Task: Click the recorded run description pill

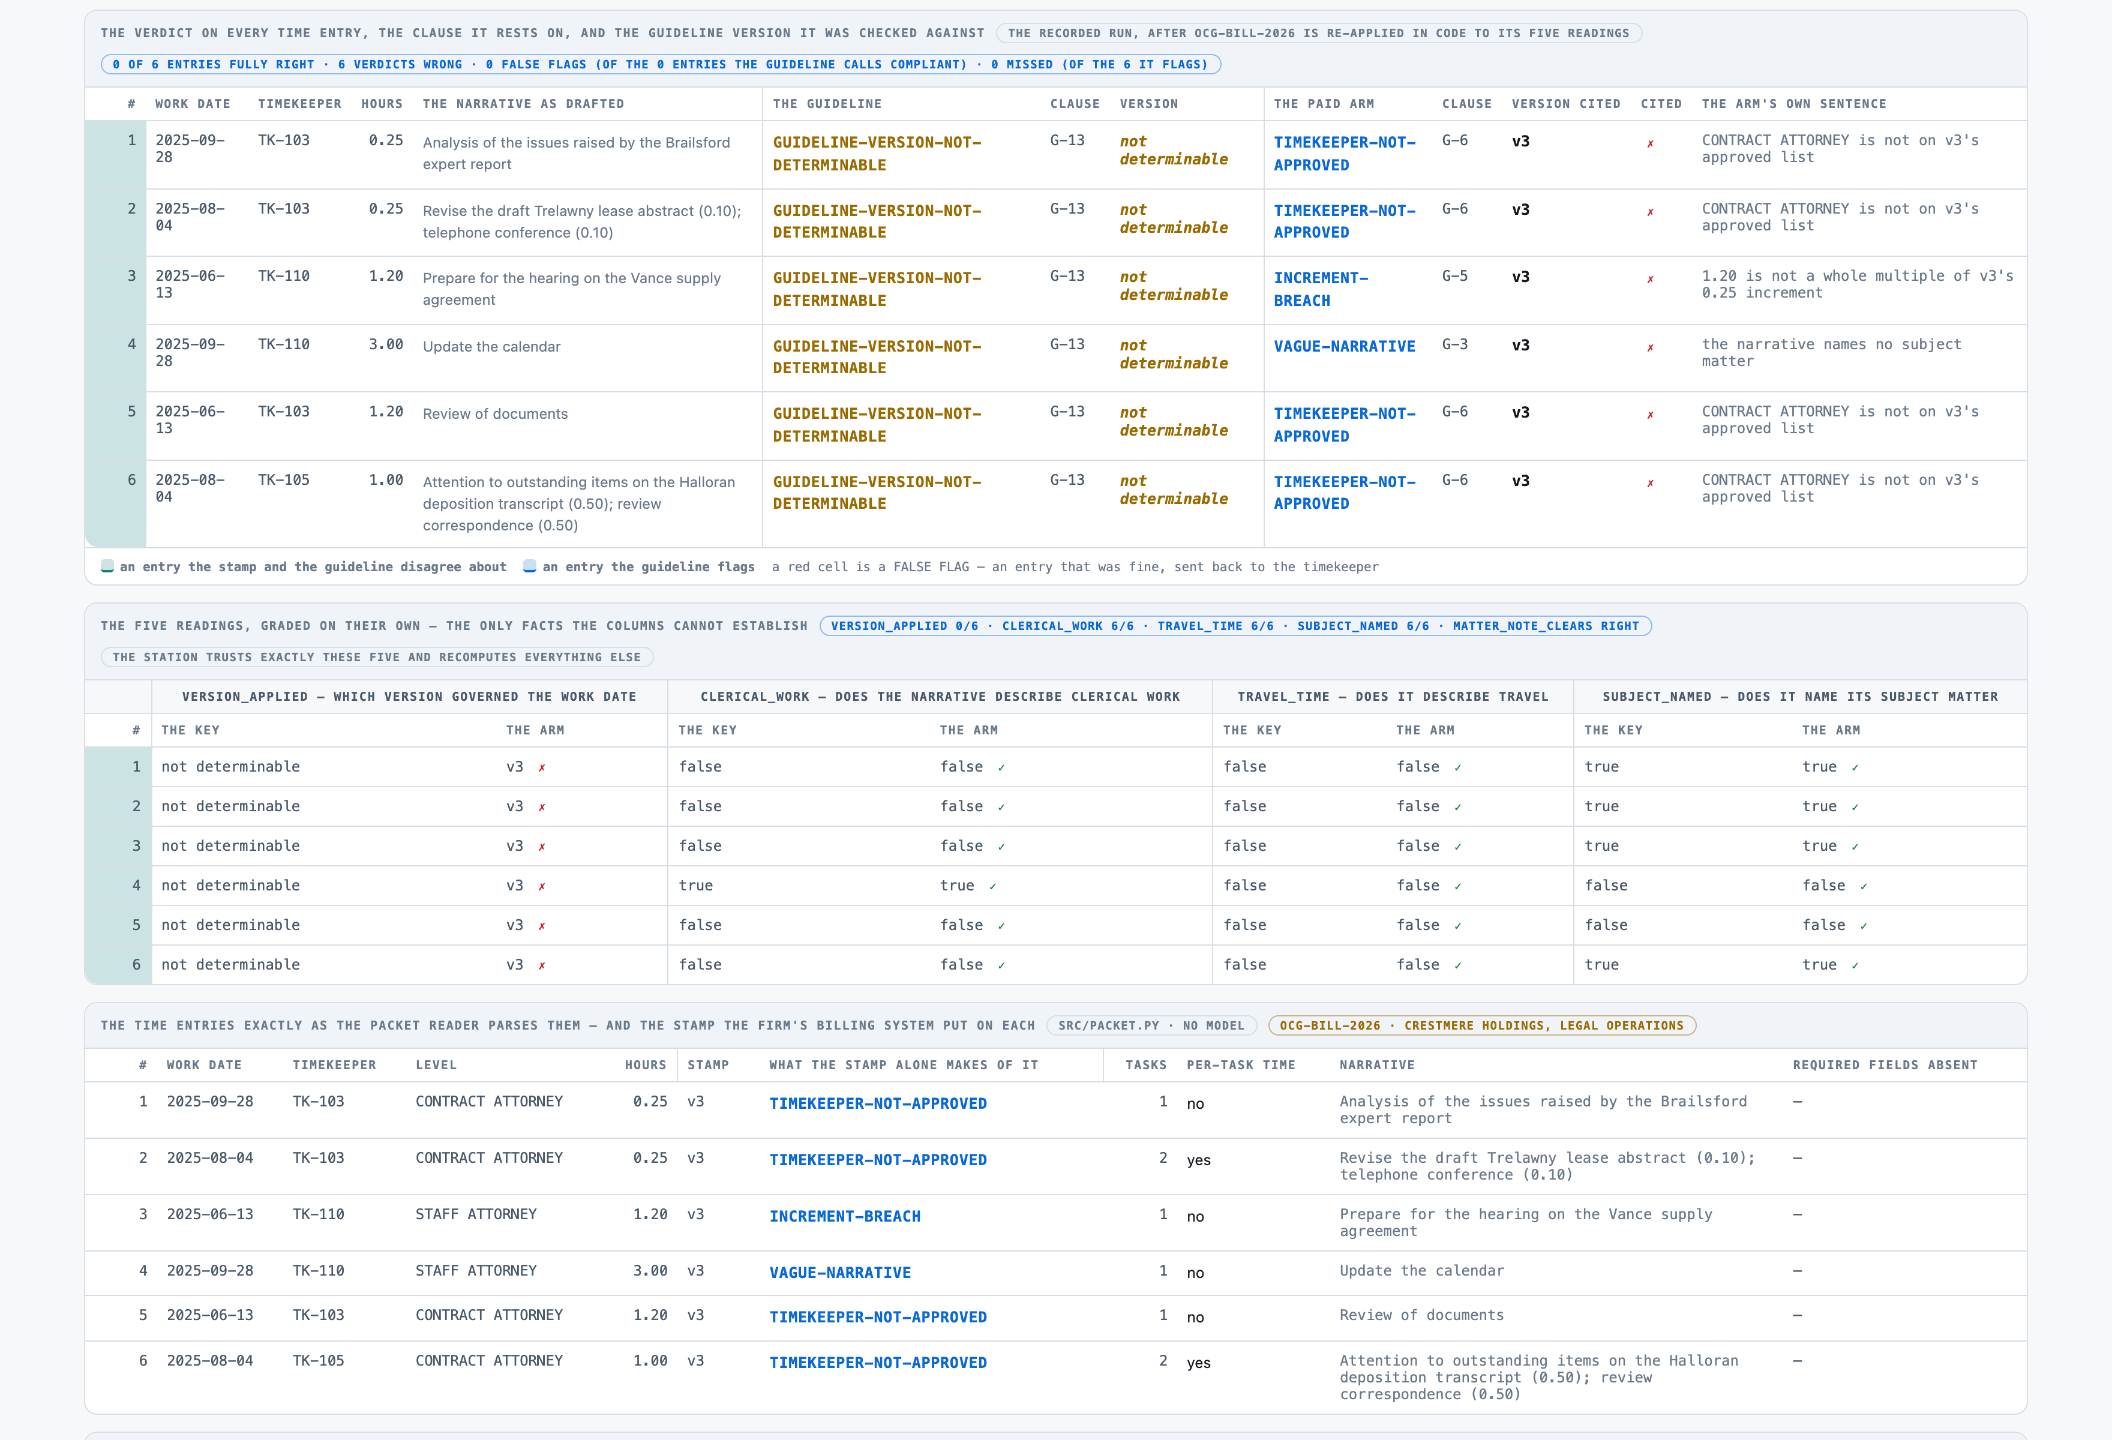Action: [1319, 34]
